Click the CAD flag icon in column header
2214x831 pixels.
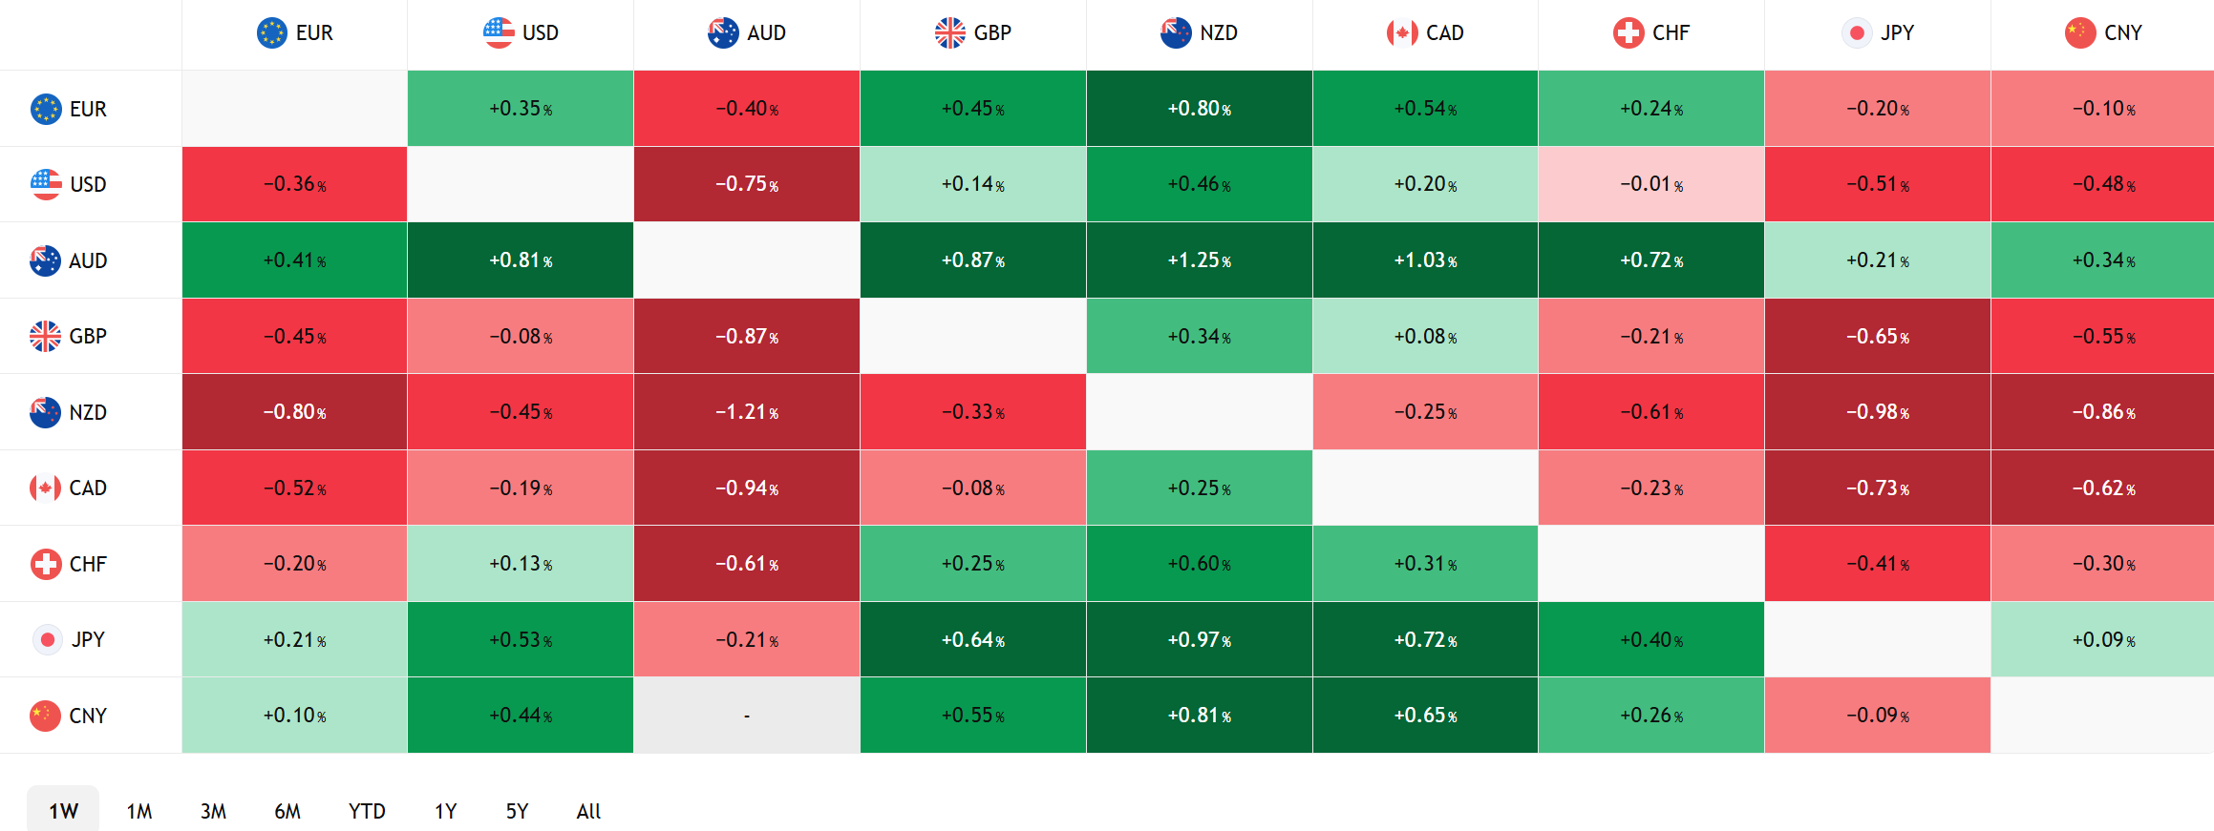(x=1402, y=33)
